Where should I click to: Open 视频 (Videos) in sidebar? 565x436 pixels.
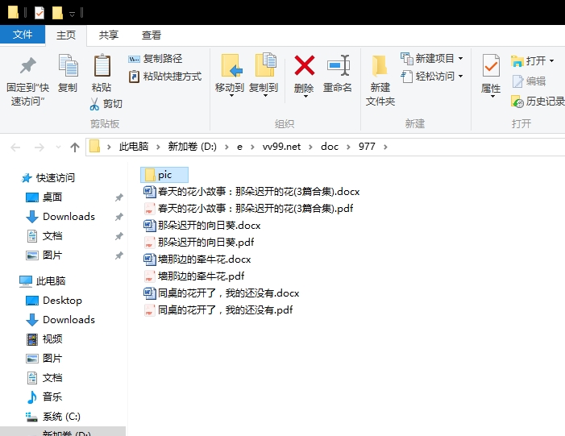44,339
